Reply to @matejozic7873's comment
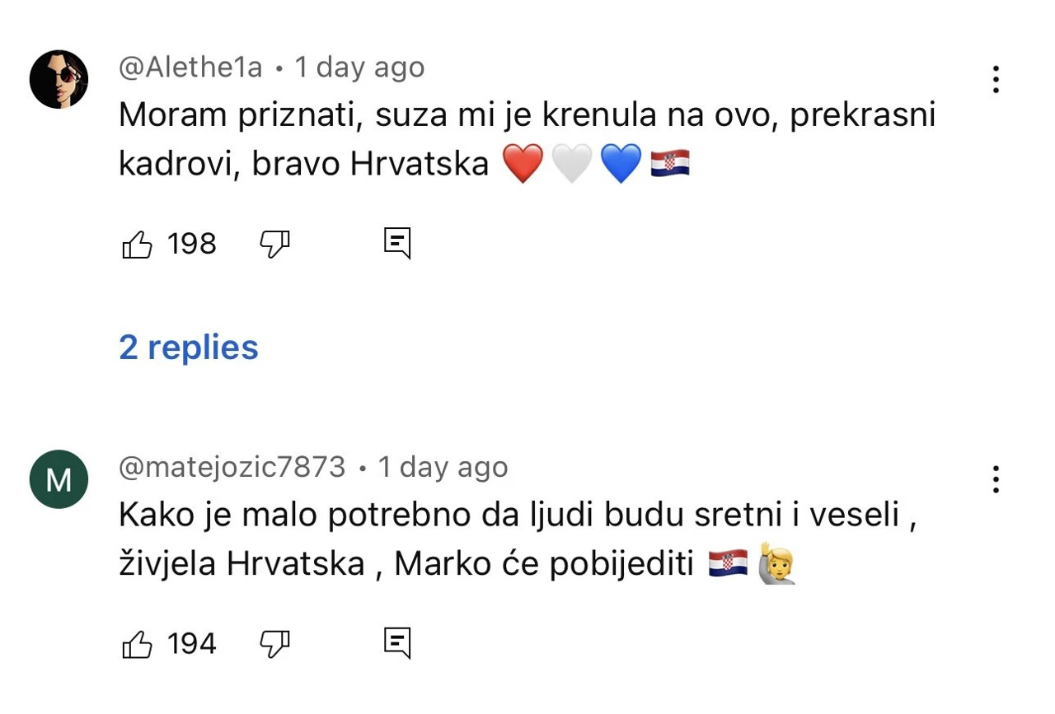This screenshot has width=1055, height=714. (396, 643)
